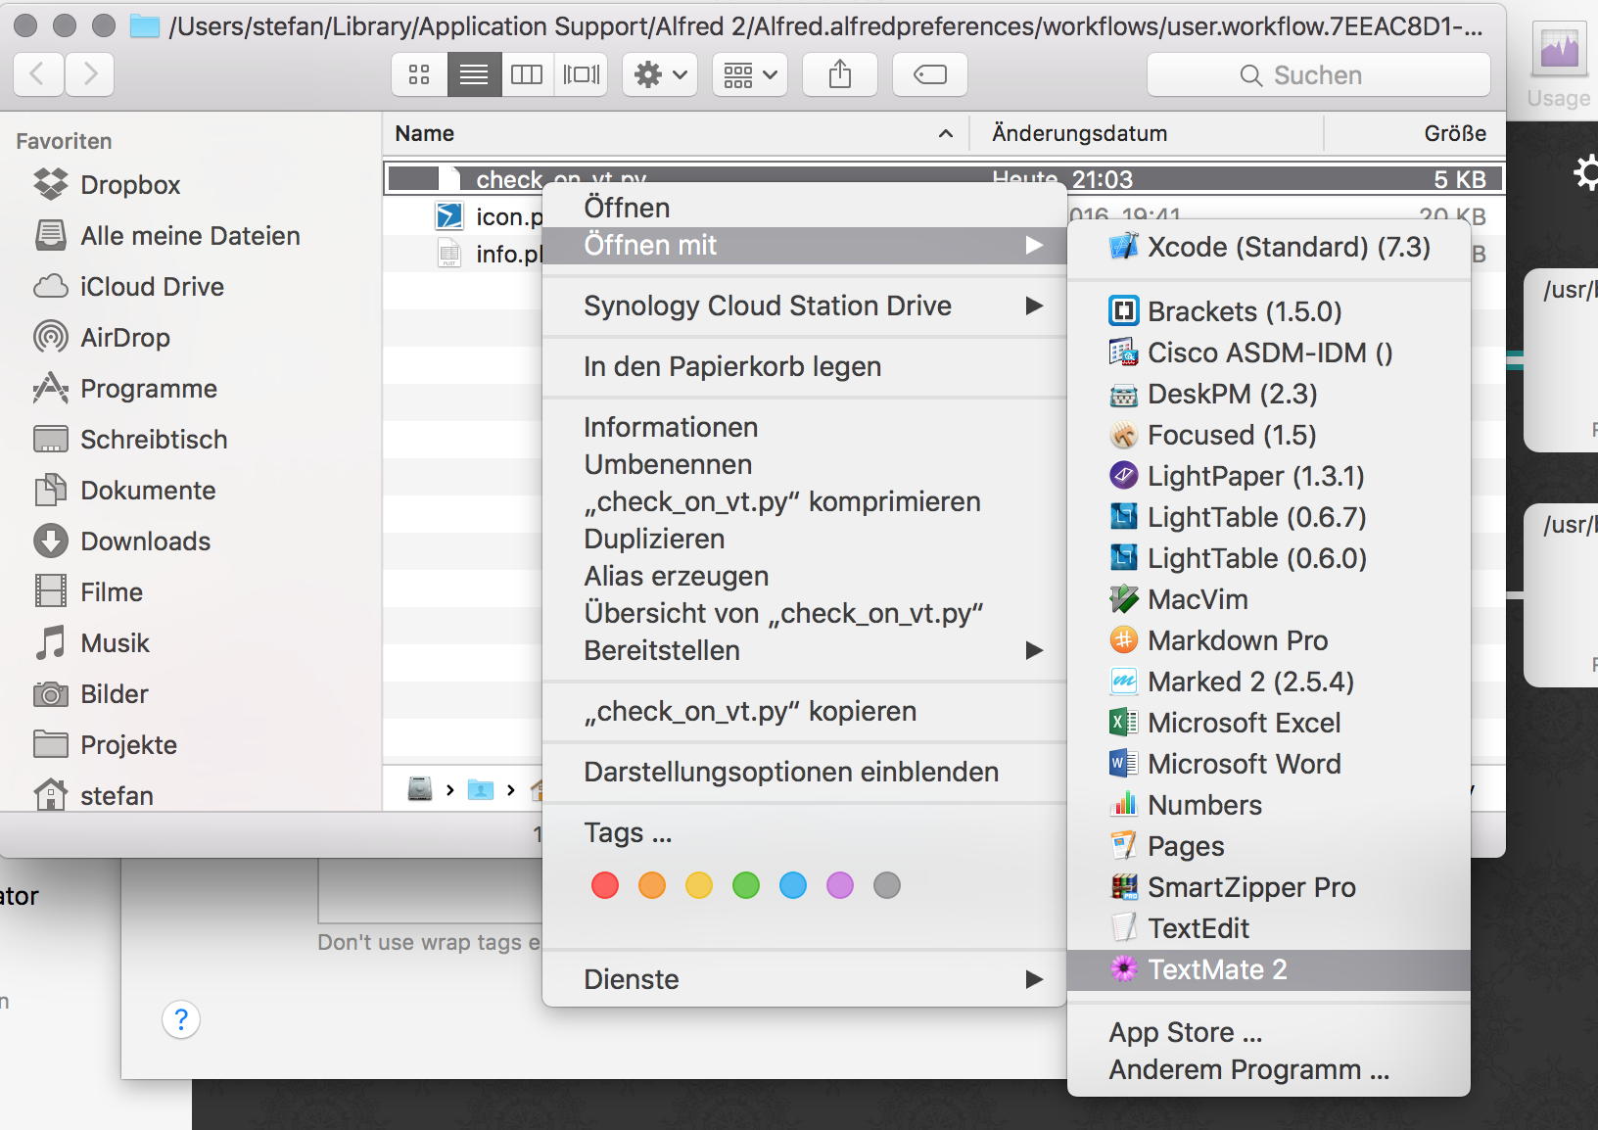The image size is (1598, 1130).
Task: Open file with TextMate 2
Action: (1269, 969)
